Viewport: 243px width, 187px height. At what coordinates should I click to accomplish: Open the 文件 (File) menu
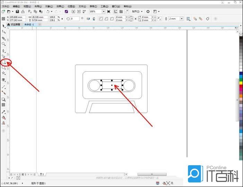pos(6,6)
